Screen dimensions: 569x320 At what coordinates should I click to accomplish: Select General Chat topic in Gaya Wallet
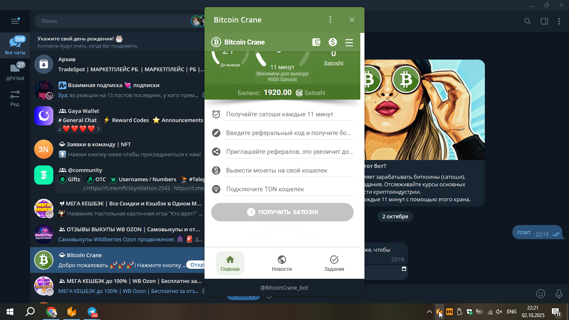[x=77, y=120]
